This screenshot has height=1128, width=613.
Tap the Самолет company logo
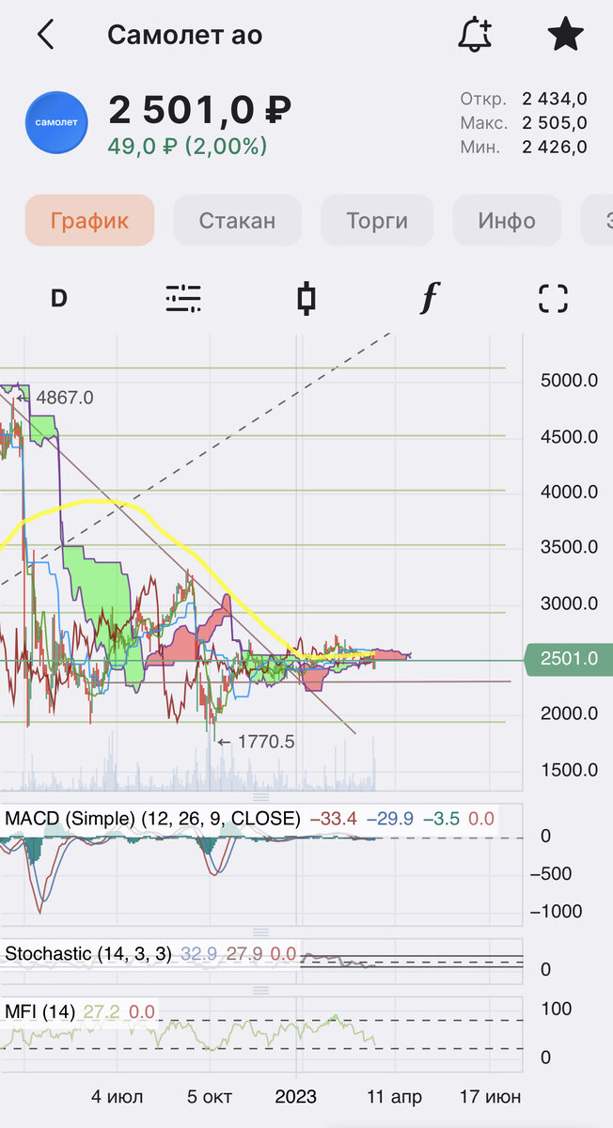coord(56,122)
